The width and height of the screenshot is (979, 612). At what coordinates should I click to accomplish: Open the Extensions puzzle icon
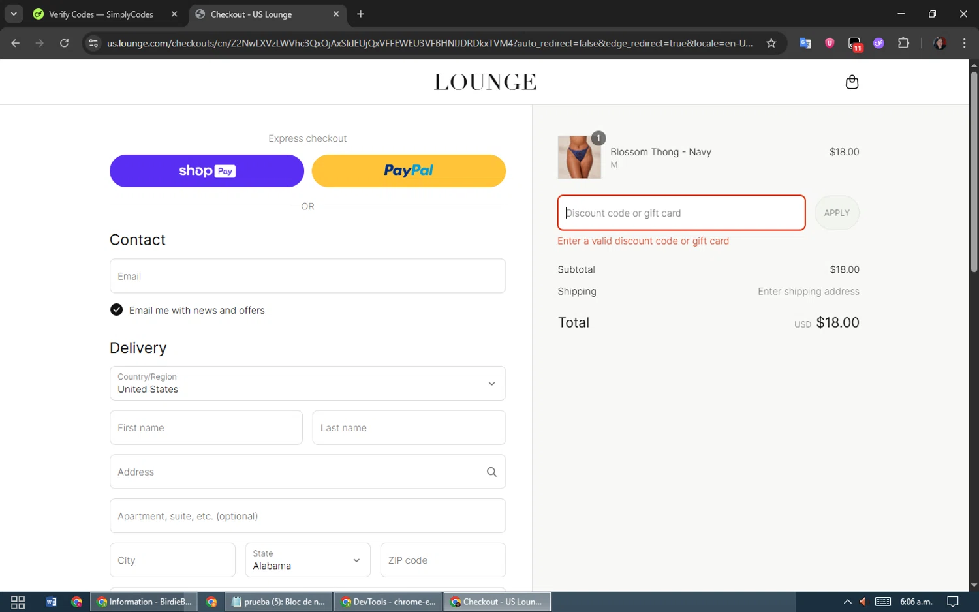[x=903, y=43]
